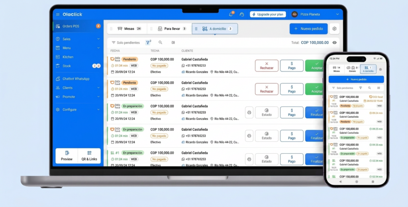Click the En preparación badge on order #1
408x207 pixels.
(x=133, y=153)
